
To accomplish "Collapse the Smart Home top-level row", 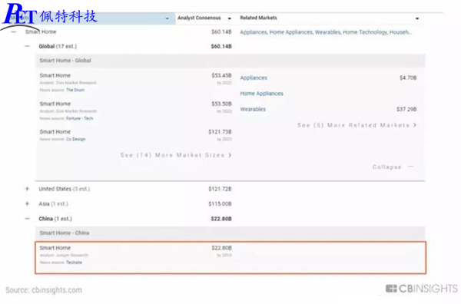I will 14,31.
